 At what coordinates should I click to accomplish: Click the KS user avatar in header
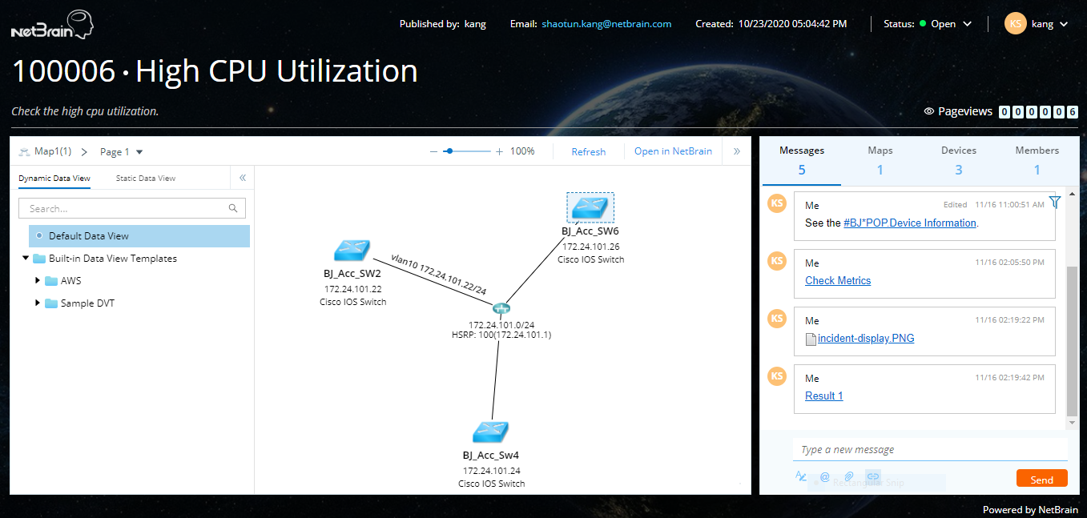(1015, 24)
